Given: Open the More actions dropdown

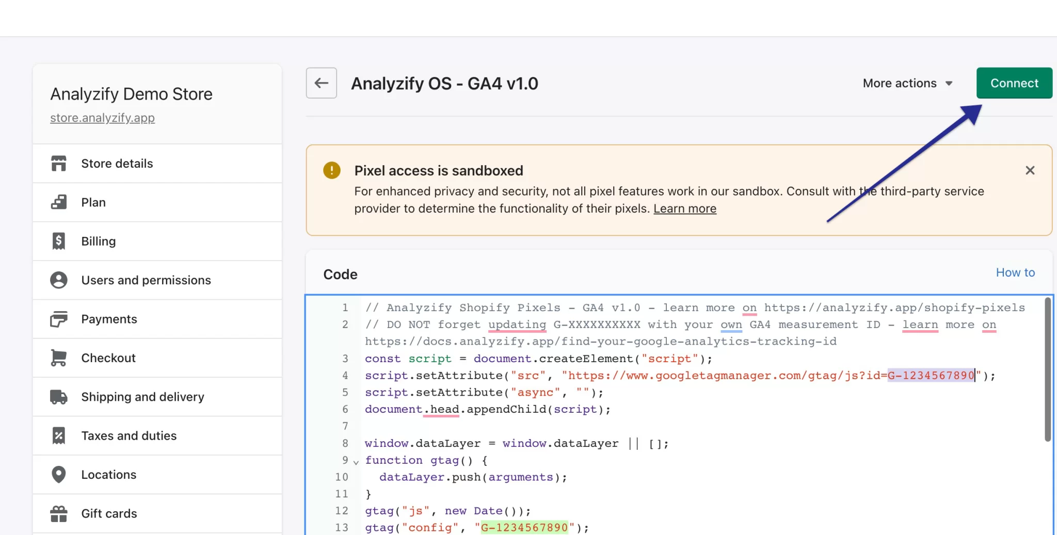Looking at the screenshot, I should 908,83.
